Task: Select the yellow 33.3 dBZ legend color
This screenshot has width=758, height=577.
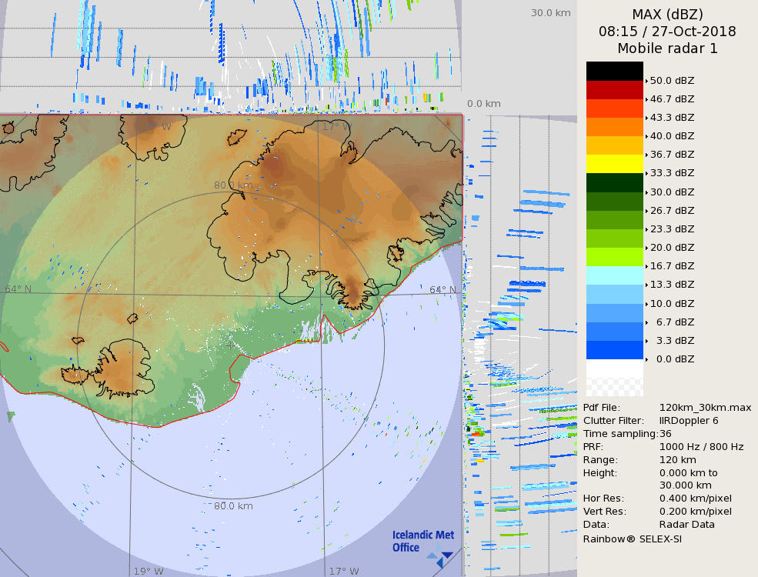Action: click(x=614, y=164)
